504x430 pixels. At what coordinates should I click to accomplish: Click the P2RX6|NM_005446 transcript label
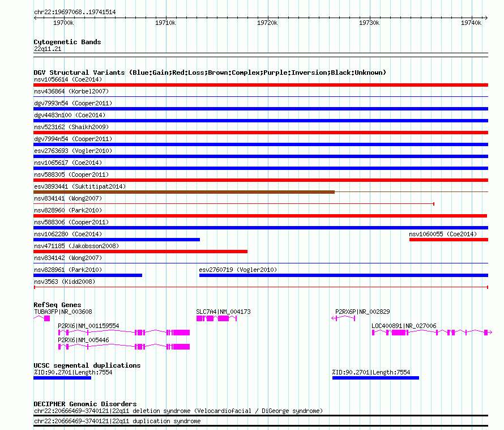pos(83,340)
